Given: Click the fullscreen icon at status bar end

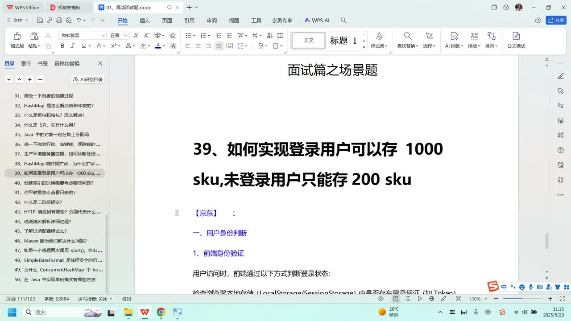Looking at the screenshot, I should point(562,299).
